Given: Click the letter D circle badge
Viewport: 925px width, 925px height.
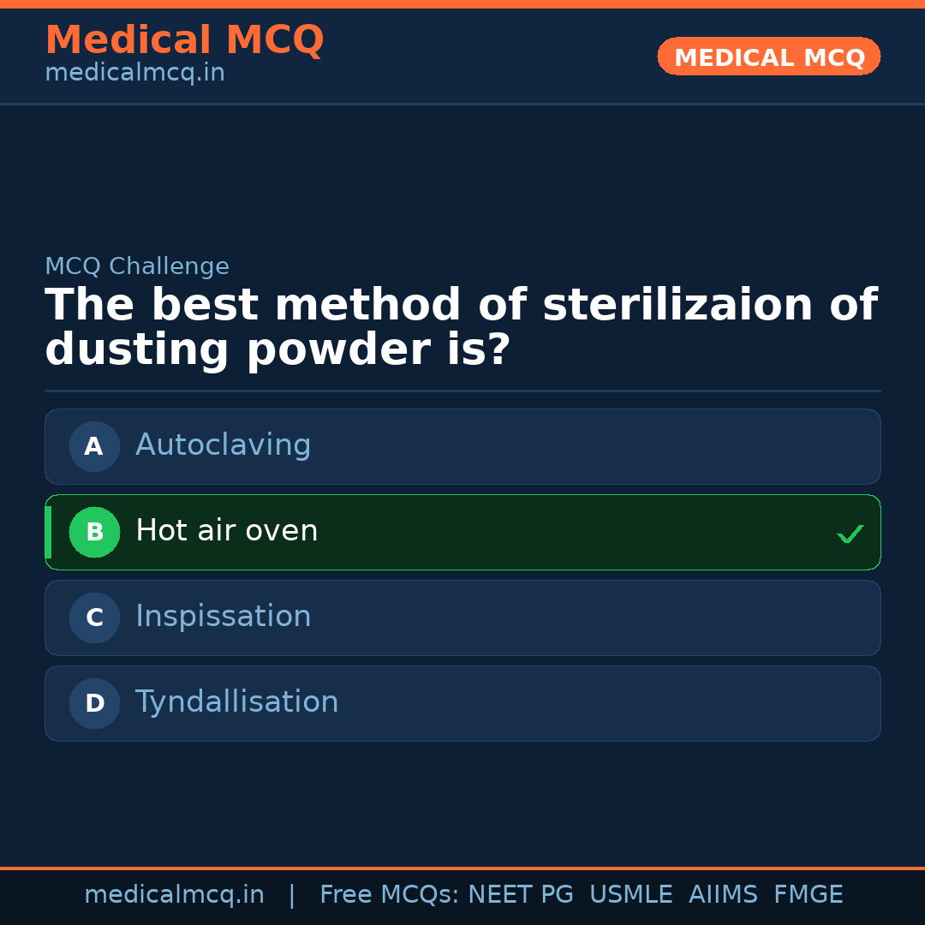Looking at the screenshot, I should pos(94,703).
